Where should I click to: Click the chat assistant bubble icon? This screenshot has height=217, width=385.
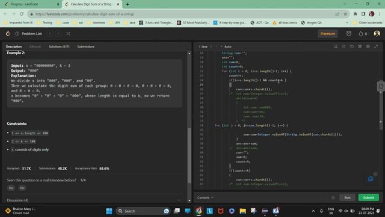pos(371,179)
